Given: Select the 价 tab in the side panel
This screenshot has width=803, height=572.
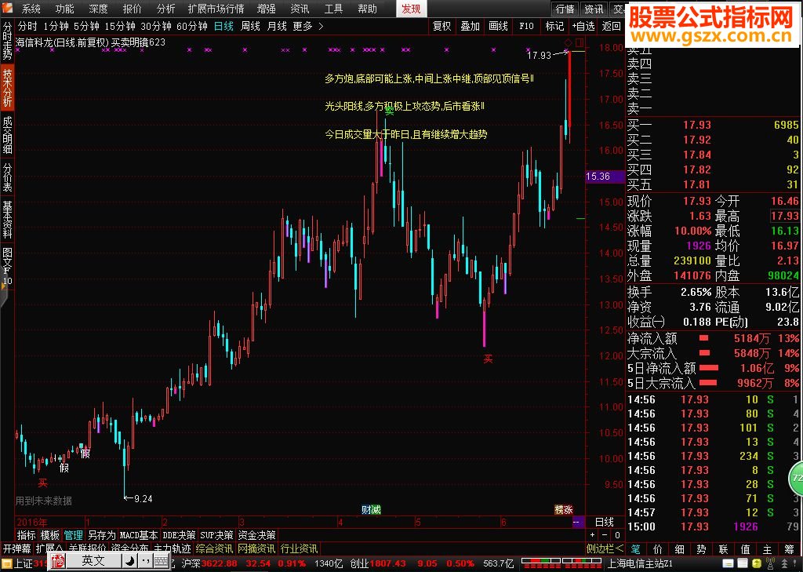Looking at the screenshot, I should click(658, 549).
